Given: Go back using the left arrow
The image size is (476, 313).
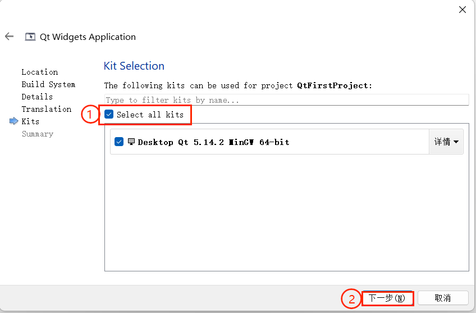Looking at the screenshot, I should coord(10,37).
